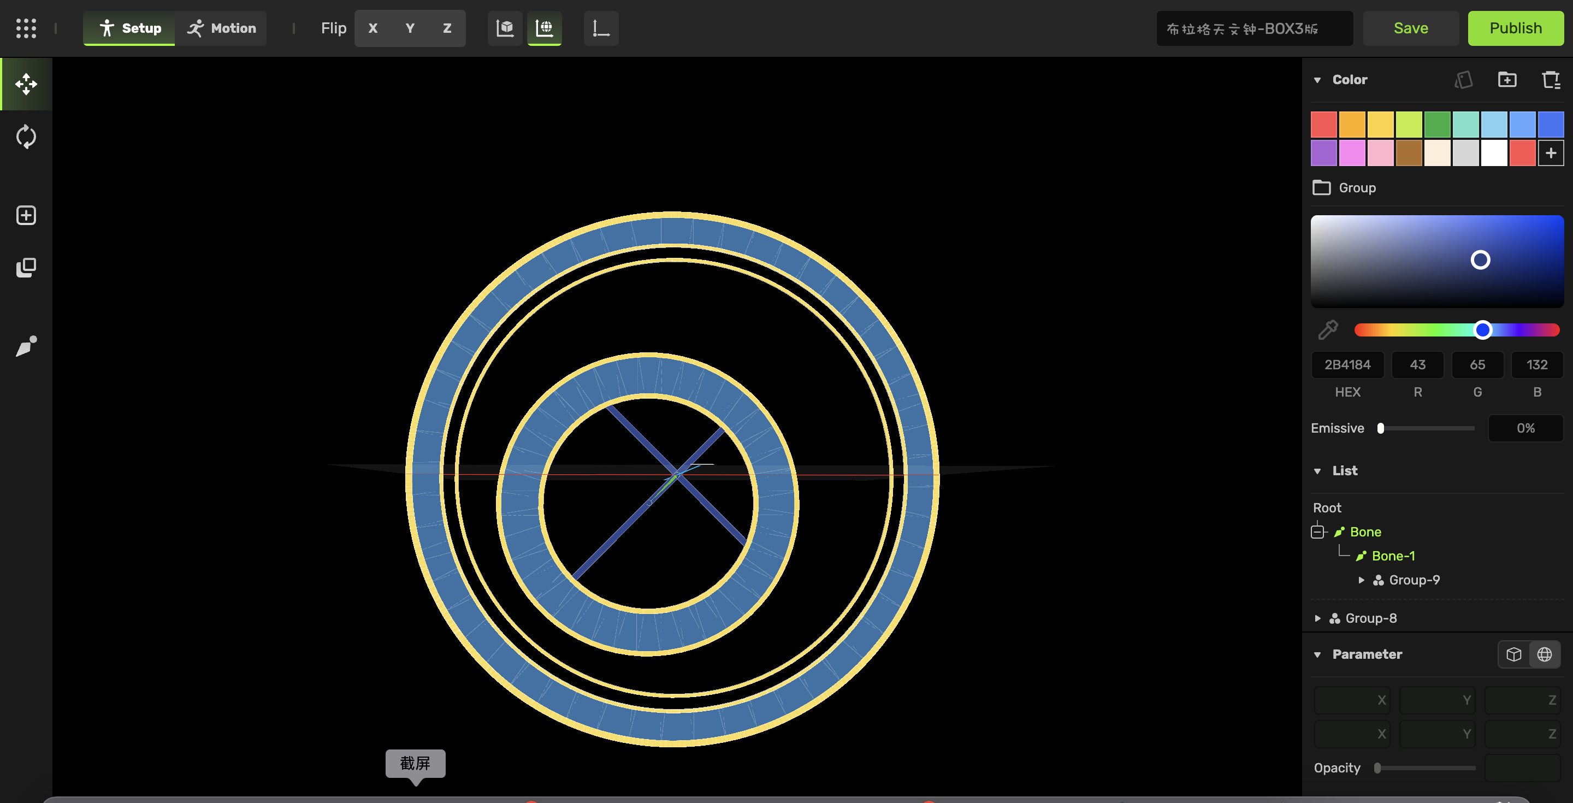Click the Opacity slider handle
Viewport: 1573px width, 803px height.
point(1377,768)
